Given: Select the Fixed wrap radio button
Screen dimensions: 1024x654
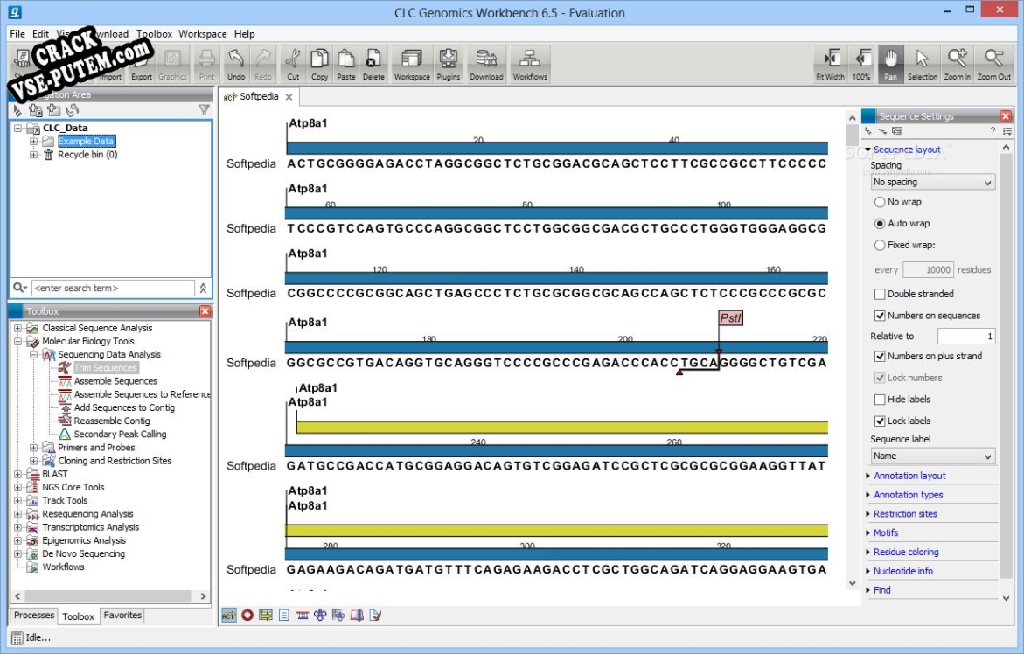Looking at the screenshot, I should 880,246.
